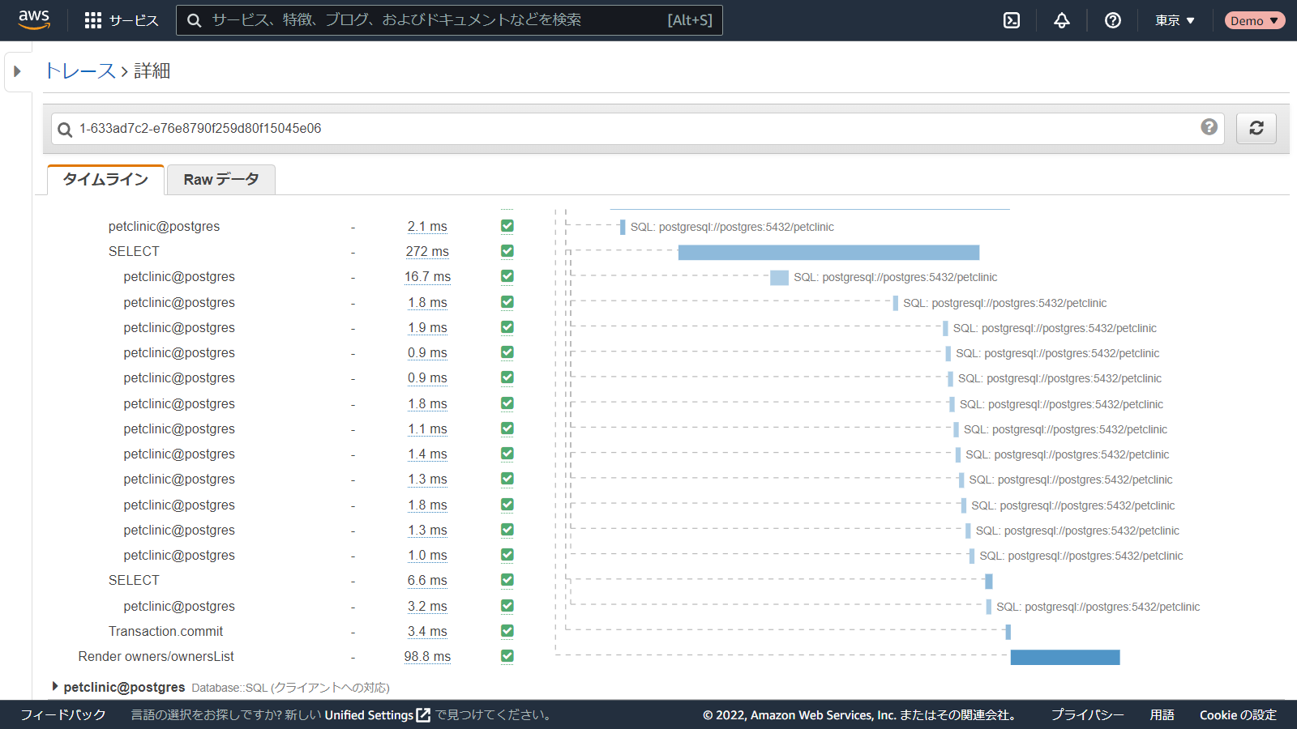This screenshot has width=1297, height=729.
Task: Click the AWS logo home icon
Action: pos(34,20)
